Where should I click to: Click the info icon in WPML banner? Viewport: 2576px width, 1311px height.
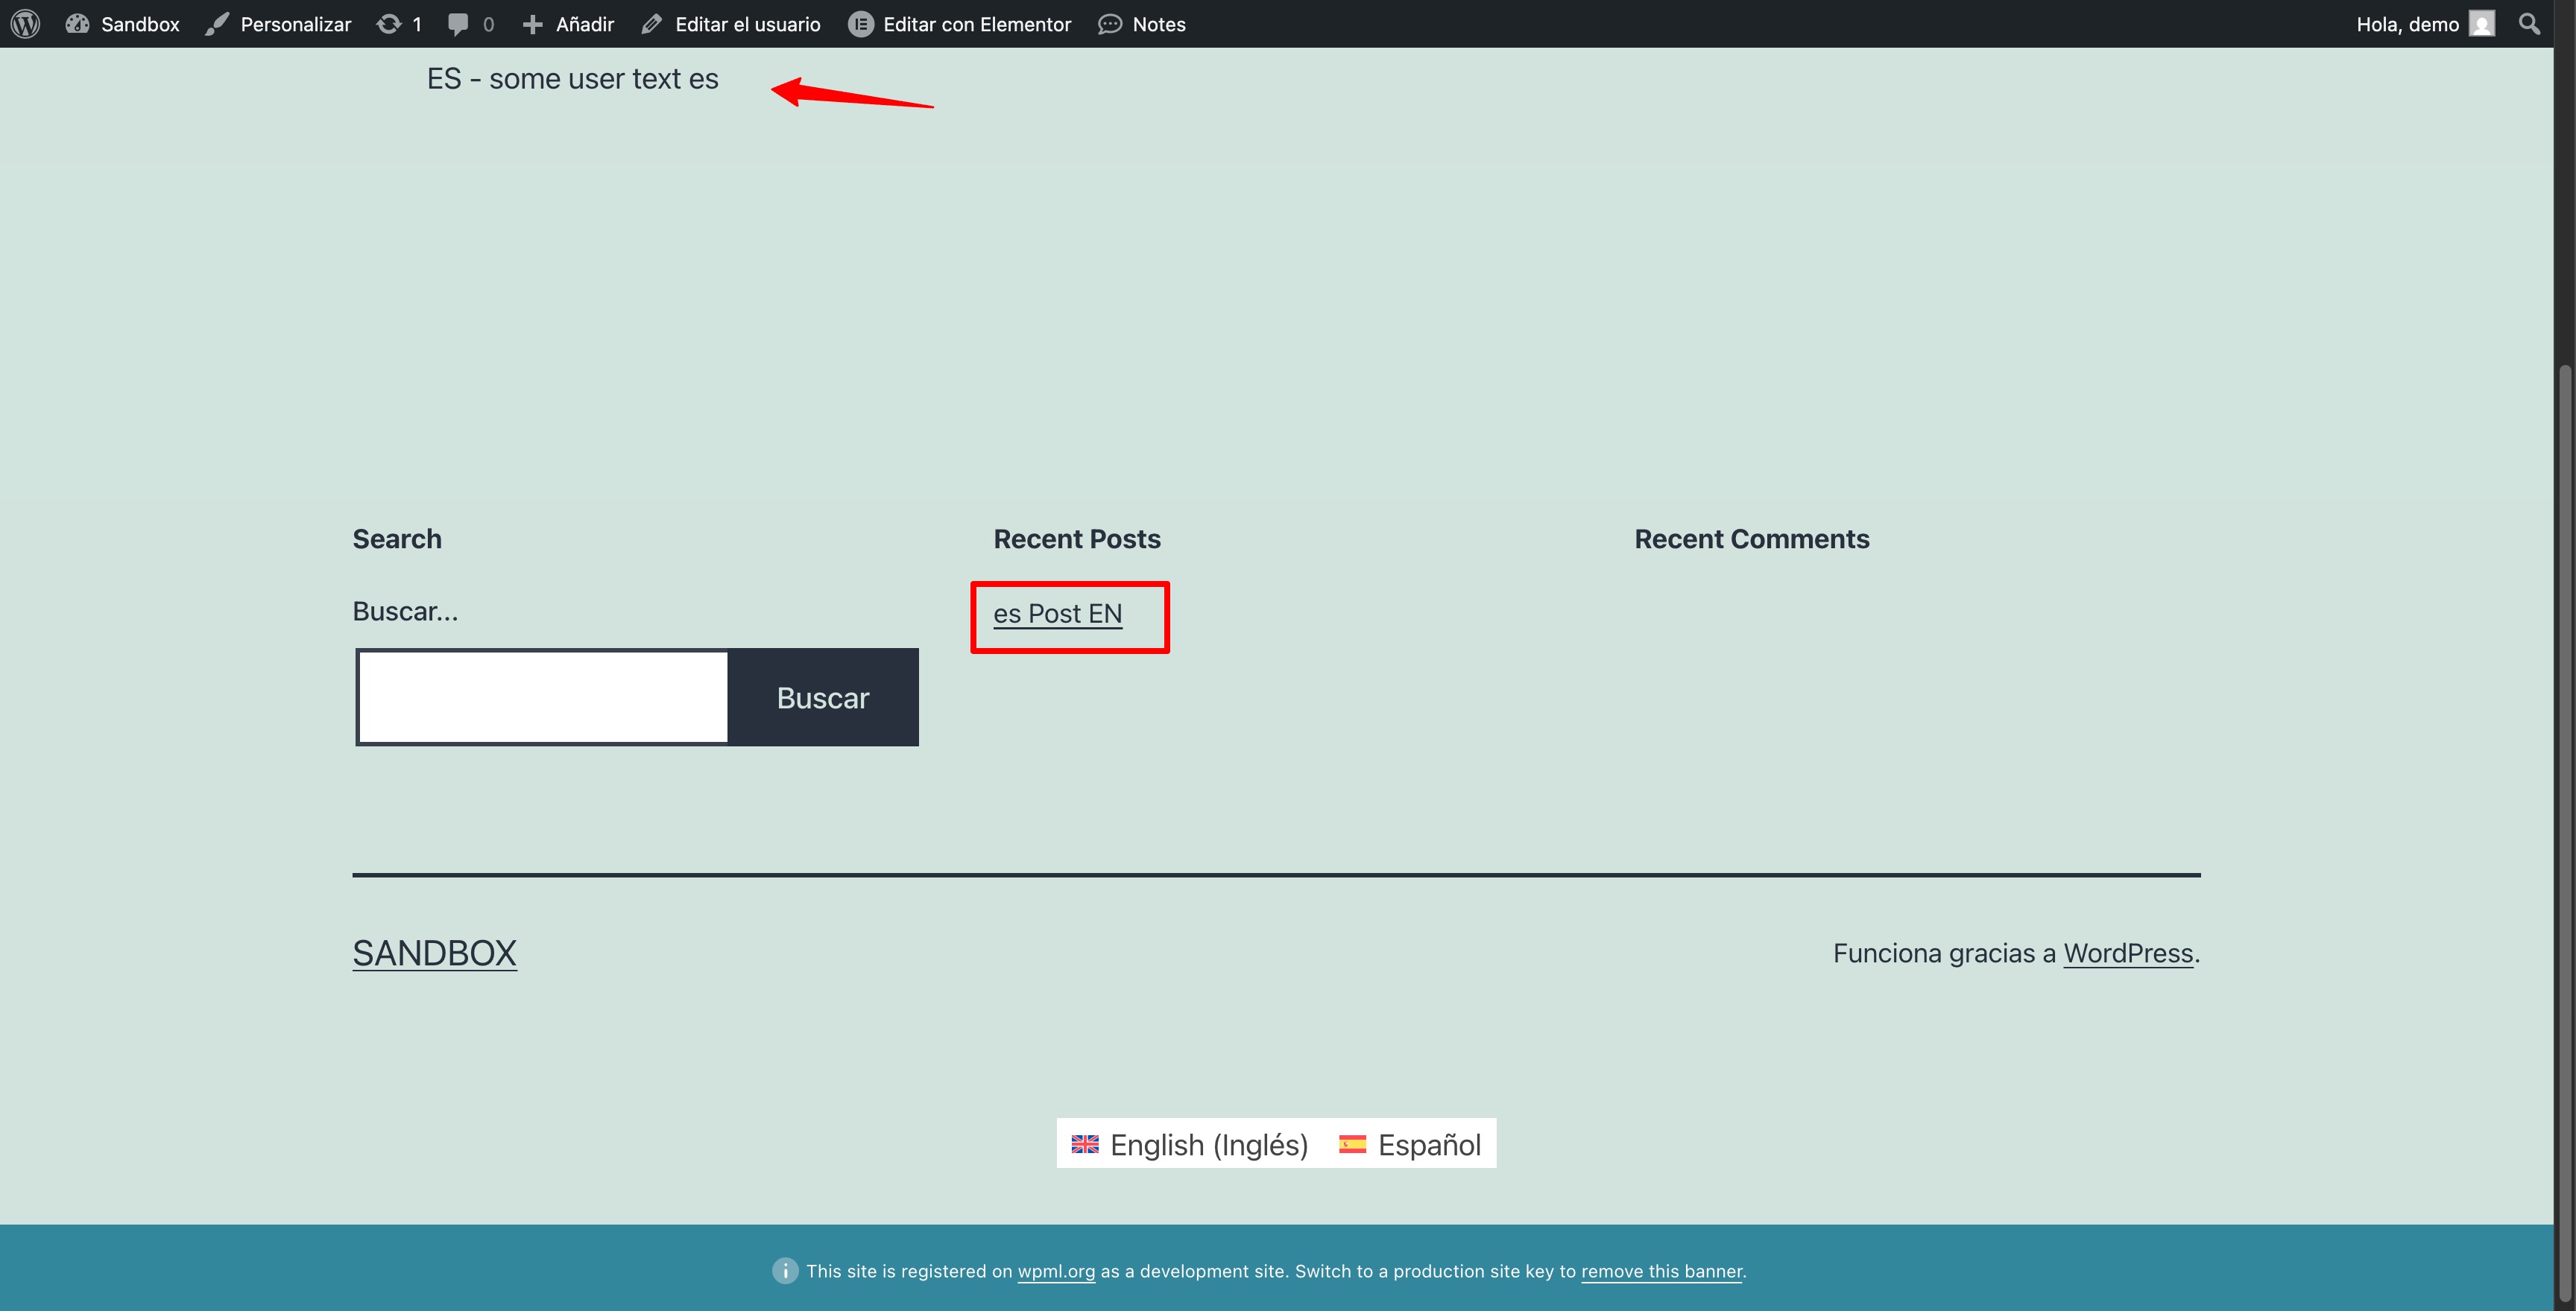pos(785,1271)
